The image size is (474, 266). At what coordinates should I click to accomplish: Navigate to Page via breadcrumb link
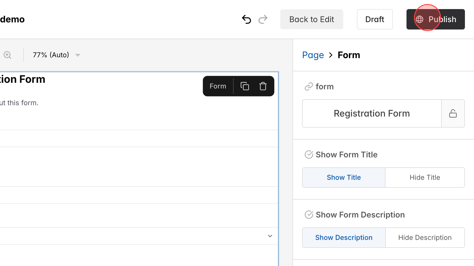(313, 55)
